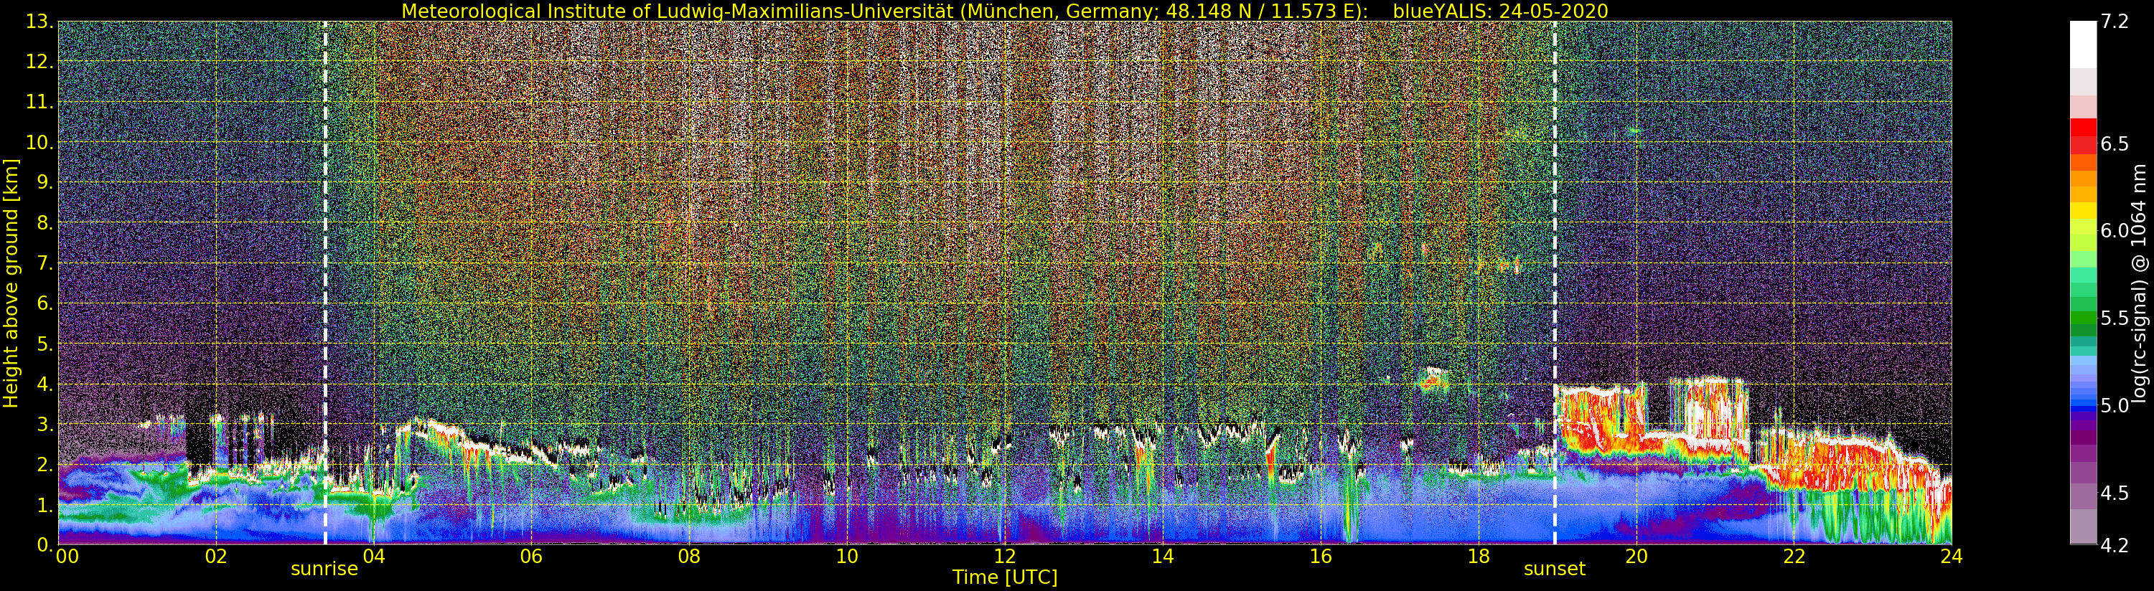Image resolution: width=2154 pixels, height=591 pixels.
Task: Click the height axis tick label '12.'
Action: [x=39, y=62]
